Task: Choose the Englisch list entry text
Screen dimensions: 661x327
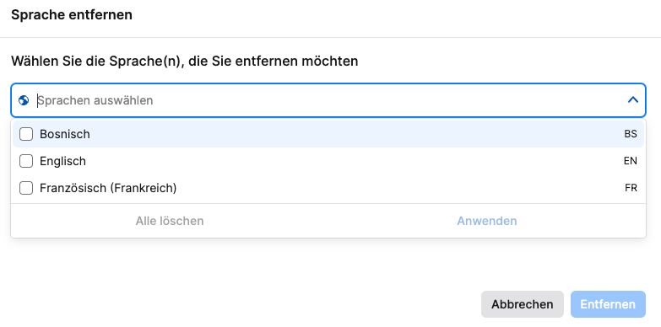Action: (x=62, y=161)
